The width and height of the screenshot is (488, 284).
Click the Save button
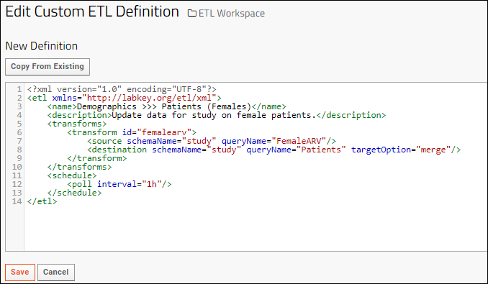pos(20,272)
